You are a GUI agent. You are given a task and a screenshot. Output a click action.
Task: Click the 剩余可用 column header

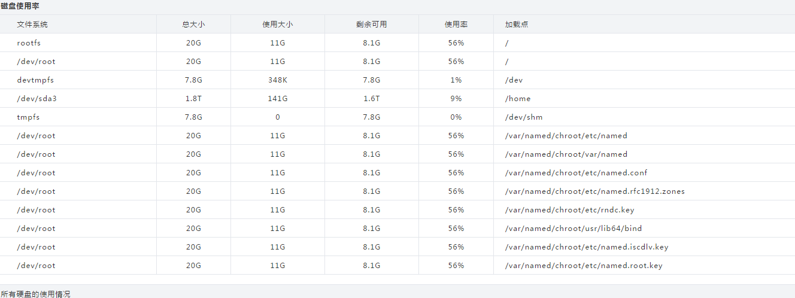[x=371, y=25]
